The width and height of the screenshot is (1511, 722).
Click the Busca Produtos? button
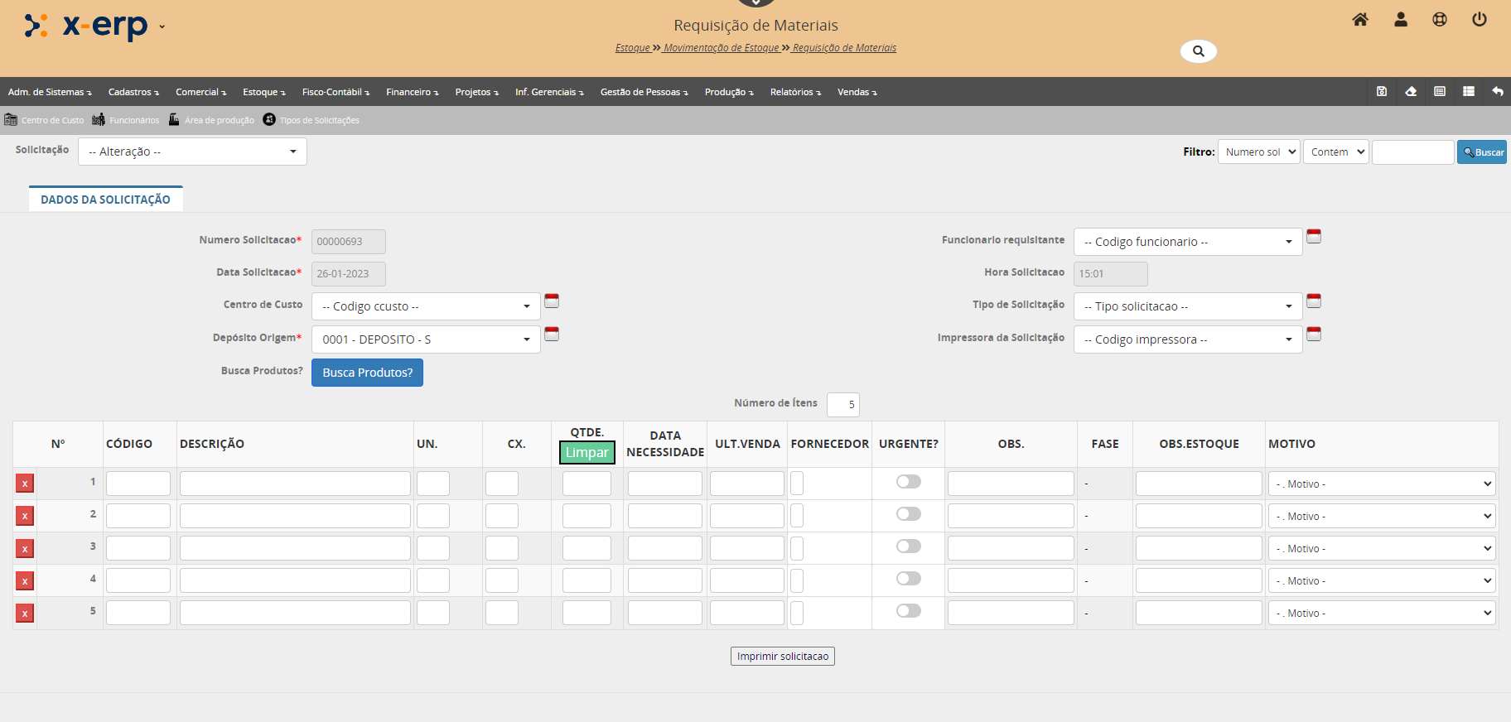tap(367, 373)
